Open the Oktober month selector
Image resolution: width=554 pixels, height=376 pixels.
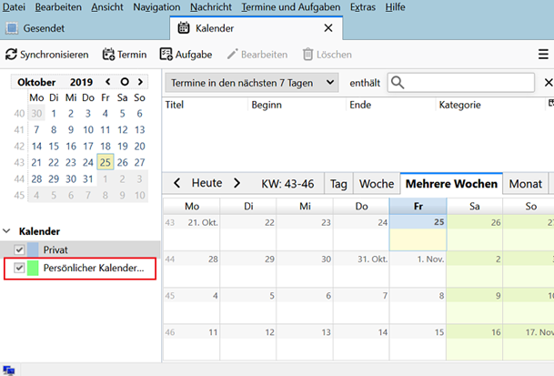coord(37,82)
